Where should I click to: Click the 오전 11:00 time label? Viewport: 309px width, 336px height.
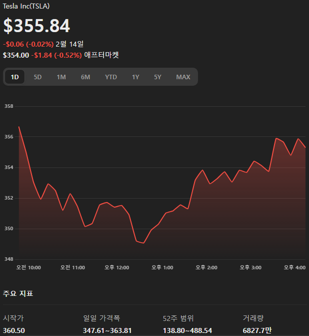pyautogui.click(x=72, y=267)
